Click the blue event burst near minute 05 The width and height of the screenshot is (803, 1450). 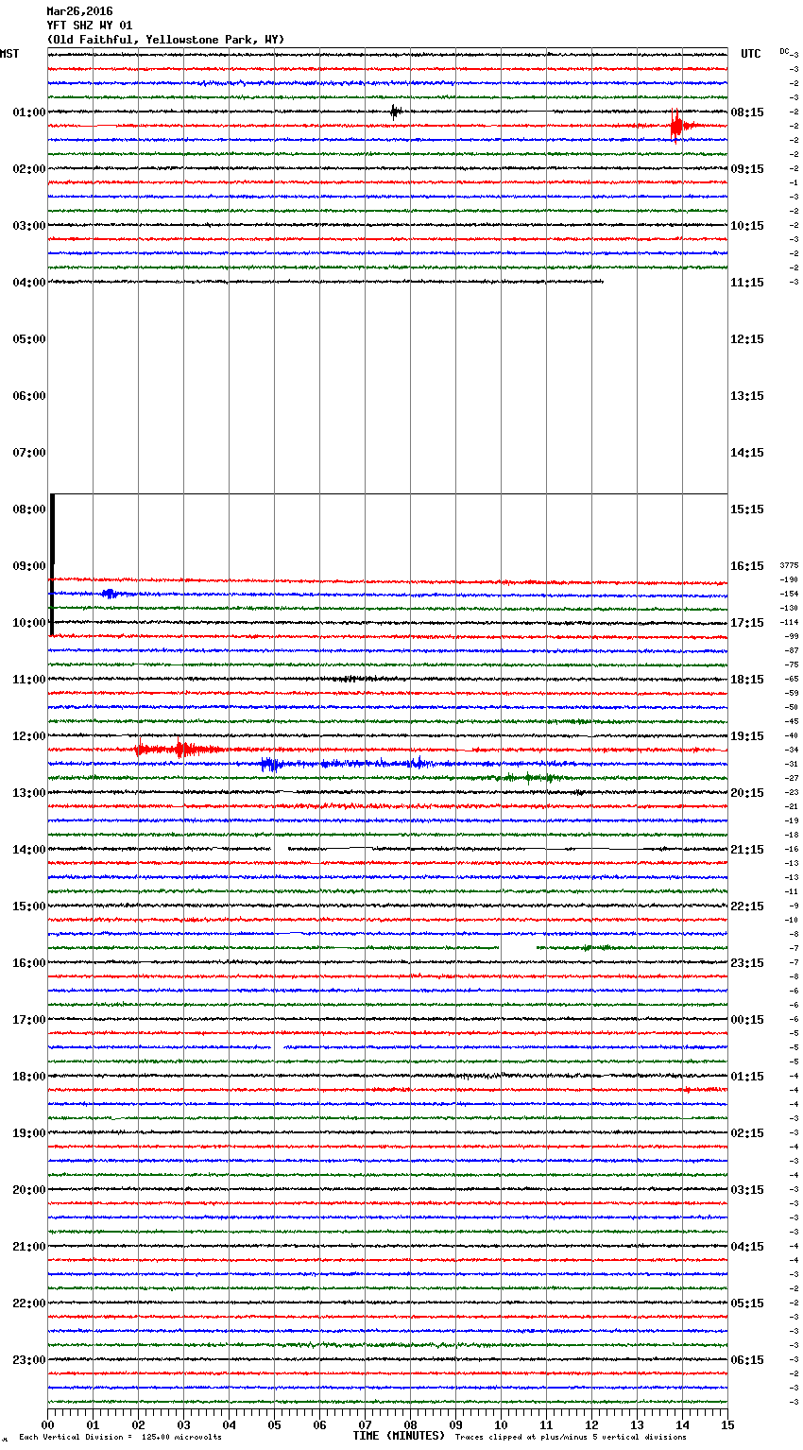(x=269, y=764)
